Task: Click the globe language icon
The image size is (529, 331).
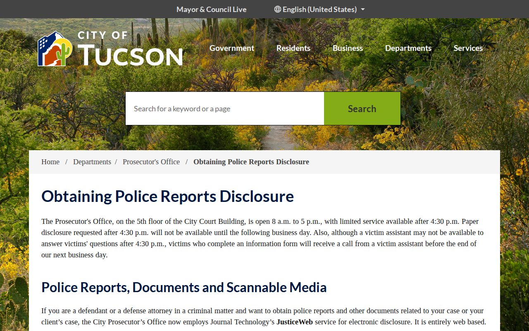Action: (278, 9)
